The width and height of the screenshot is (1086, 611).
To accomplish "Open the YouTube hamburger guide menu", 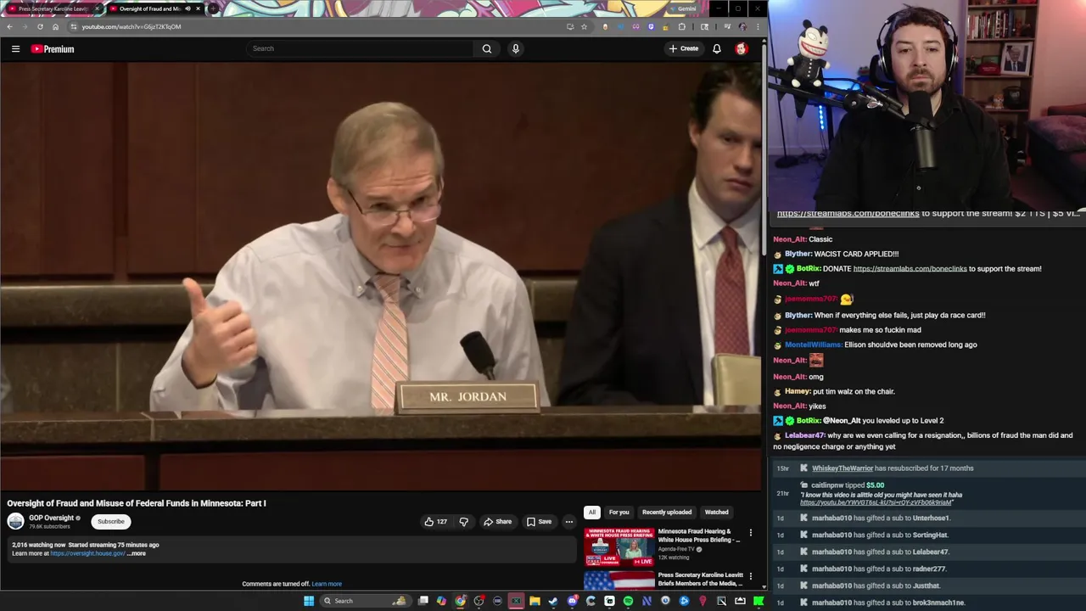I will (x=15, y=48).
